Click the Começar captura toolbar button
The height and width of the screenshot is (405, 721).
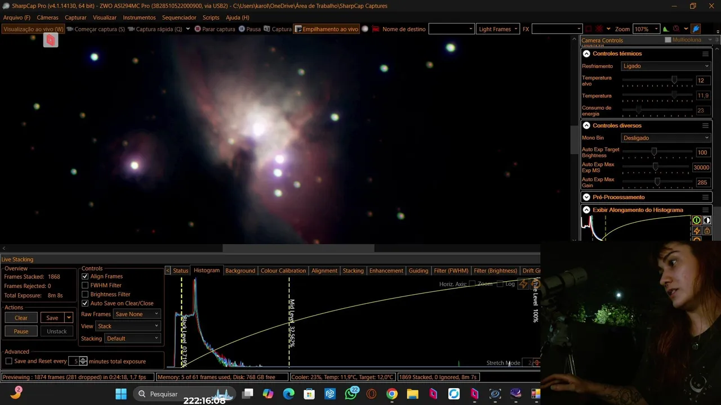(x=96, y=29)
